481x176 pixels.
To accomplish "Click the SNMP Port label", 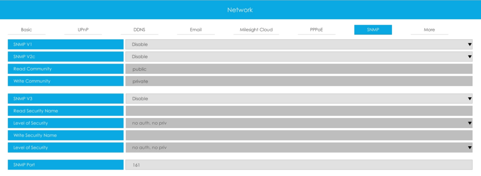I will pos(66,165).
